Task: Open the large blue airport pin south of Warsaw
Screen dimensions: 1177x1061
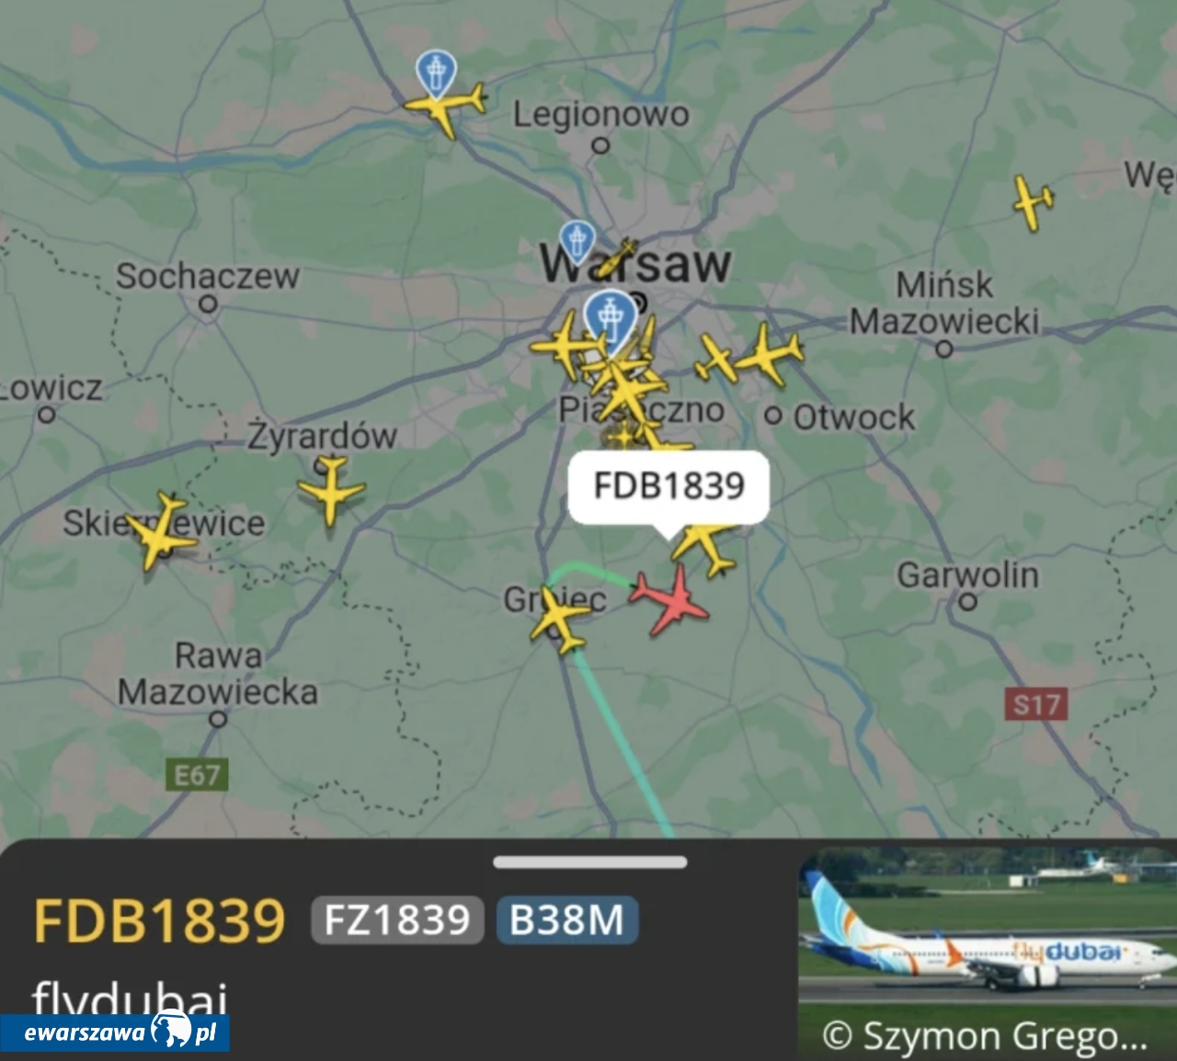Action: [610, 320]
